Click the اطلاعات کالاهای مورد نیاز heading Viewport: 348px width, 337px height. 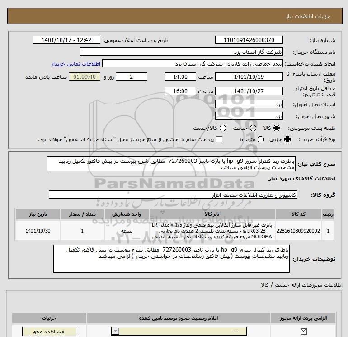point(302,179)
